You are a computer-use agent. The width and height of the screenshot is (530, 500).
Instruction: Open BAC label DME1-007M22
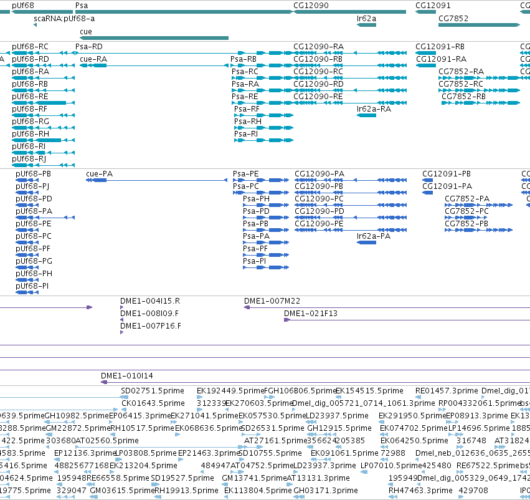(272, 301)
